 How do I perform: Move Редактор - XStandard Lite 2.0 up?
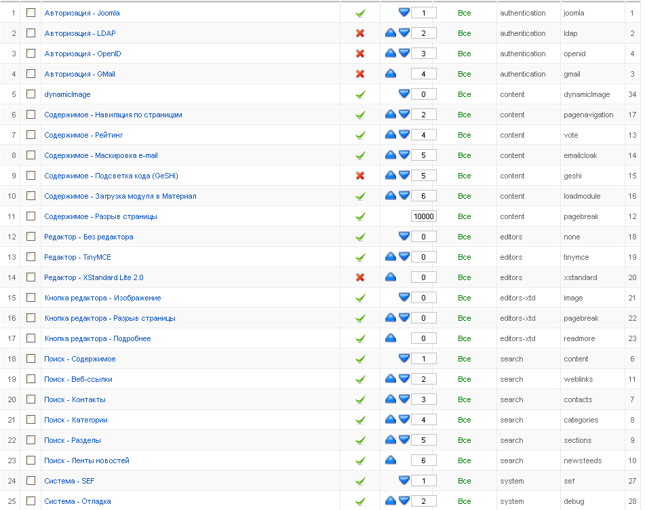[391, 277]
